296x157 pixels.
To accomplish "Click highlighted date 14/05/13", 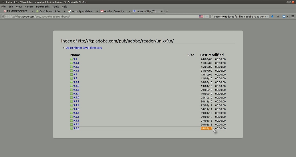I will (x=206, y=128).
